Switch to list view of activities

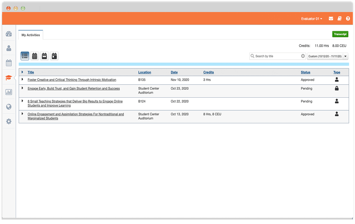(x=25, y=56)
